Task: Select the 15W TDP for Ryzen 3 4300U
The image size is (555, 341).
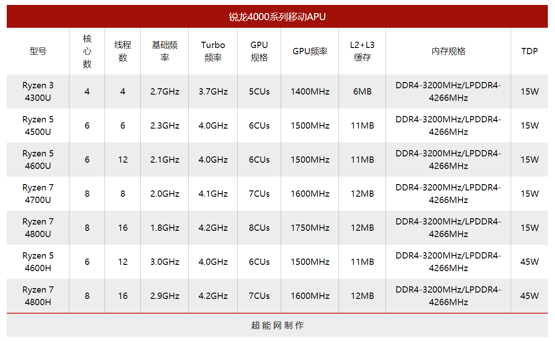Action: pos(529,91)
